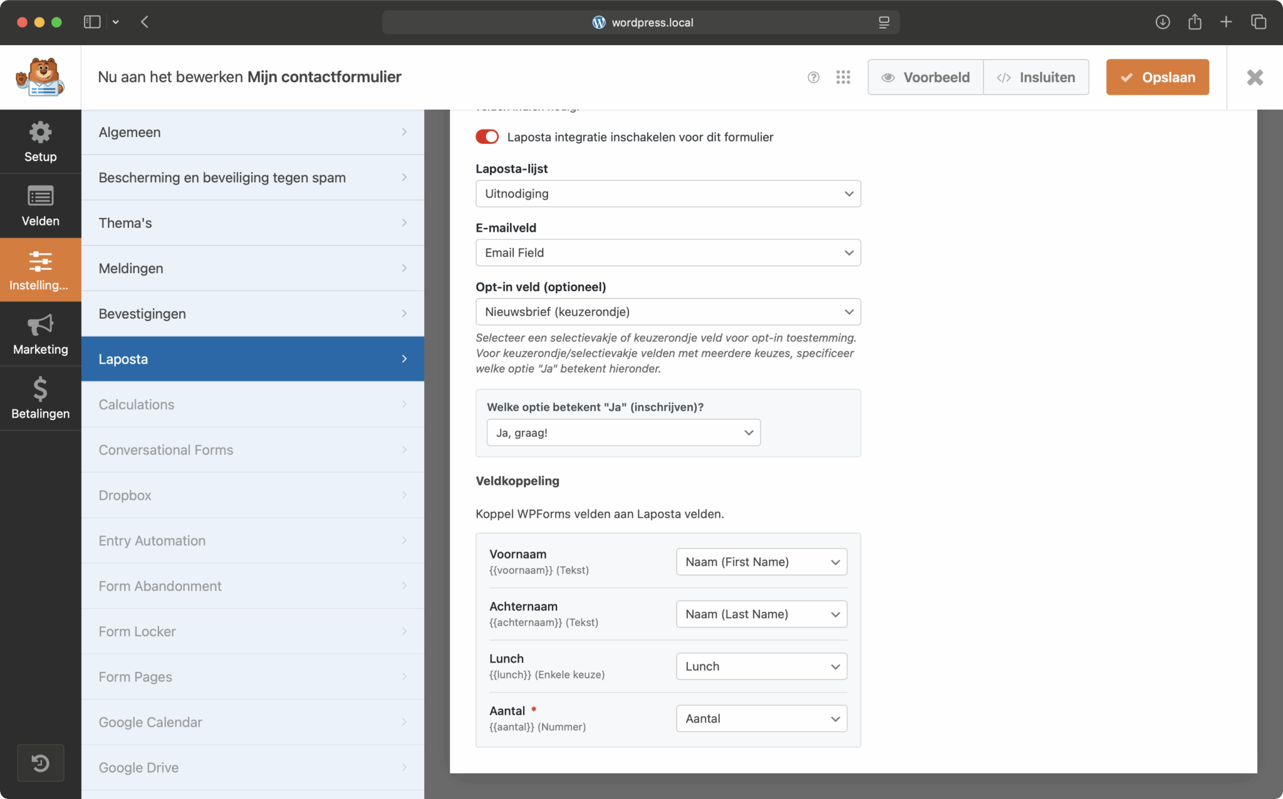Viewport: 1283px width, 799px height.
Task: Click the WPForms bear logo
Action: pos(40,77)
